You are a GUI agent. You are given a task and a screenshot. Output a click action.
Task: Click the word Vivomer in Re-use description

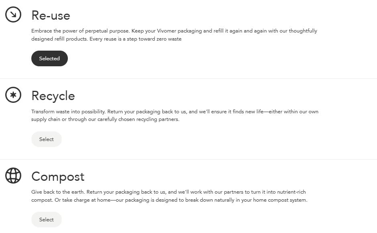pyautogui.click(x=166, y=31)
